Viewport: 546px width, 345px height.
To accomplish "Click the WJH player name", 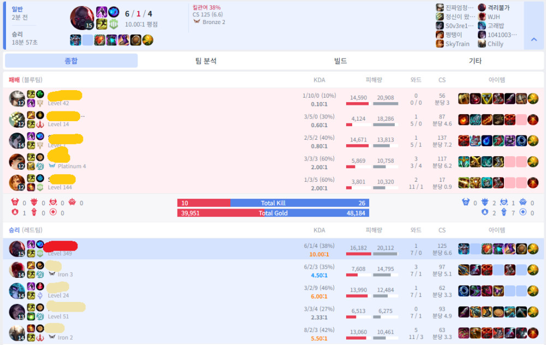I will (x=494, y=17).
